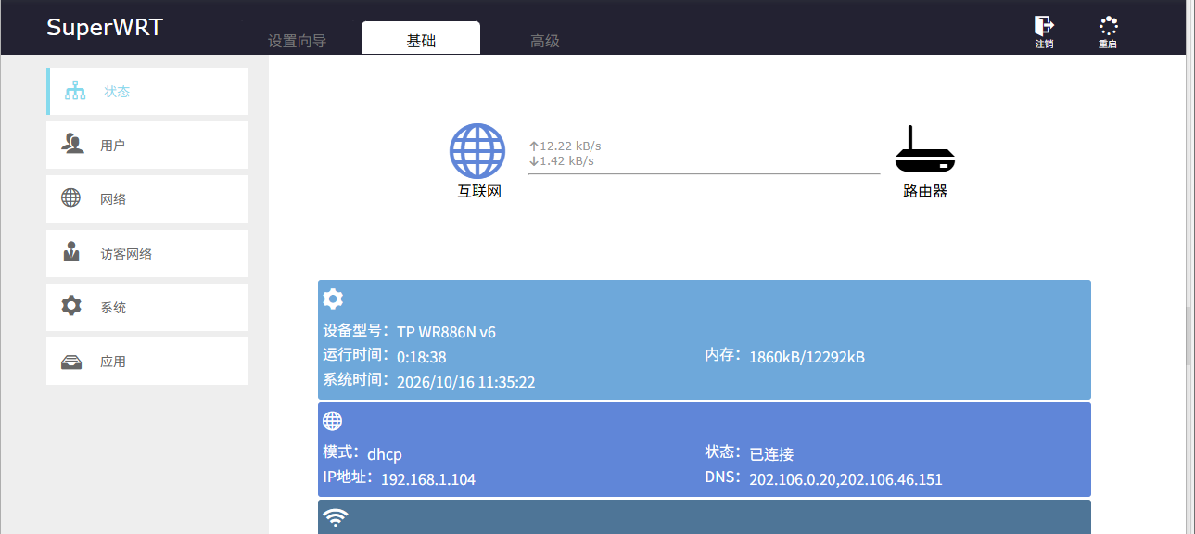Open the 用户 users sidebar item
Viewport: 1195px width, 534px height.
147,145
